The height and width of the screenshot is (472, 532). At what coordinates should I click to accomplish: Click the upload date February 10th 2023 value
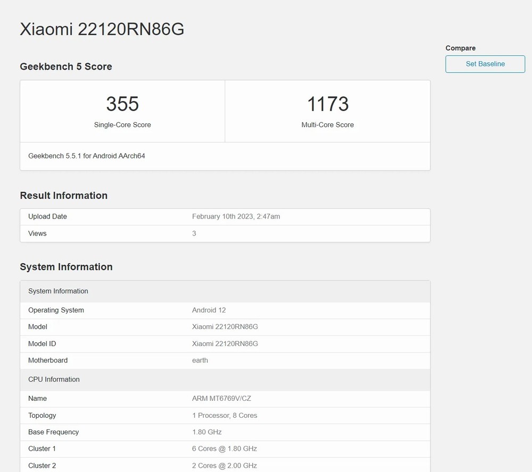point(236,216)
